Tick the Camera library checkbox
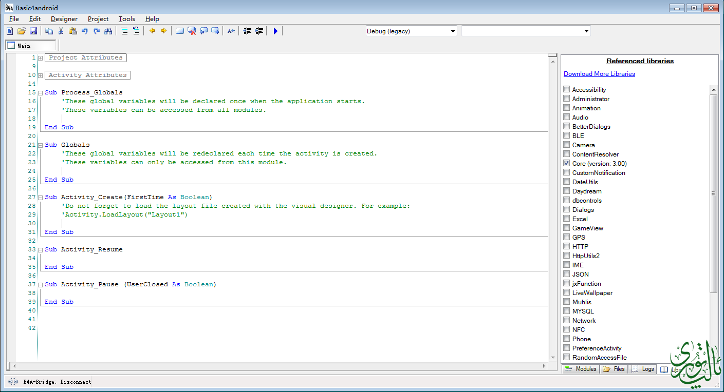 point(567,145)
